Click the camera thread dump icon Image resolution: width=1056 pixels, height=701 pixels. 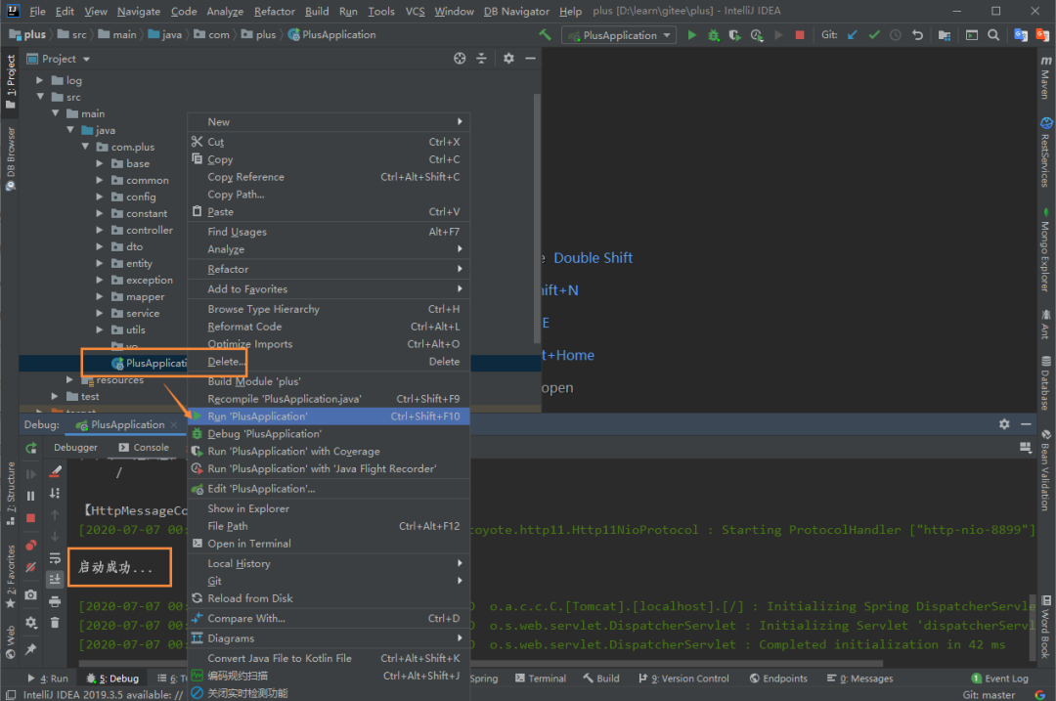pos(31,594)
